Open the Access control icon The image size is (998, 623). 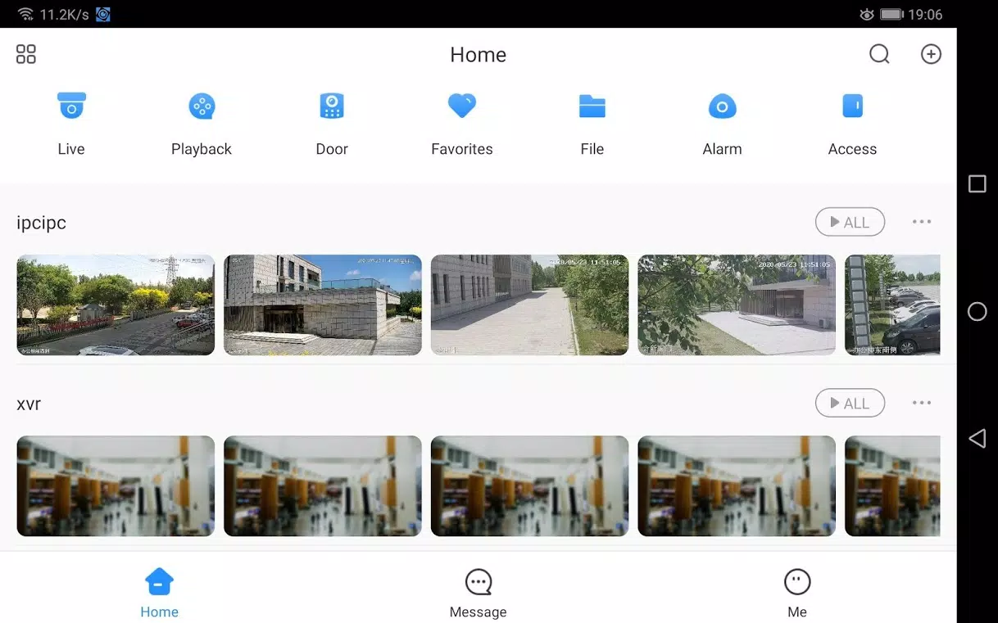[x=852, y=106]
